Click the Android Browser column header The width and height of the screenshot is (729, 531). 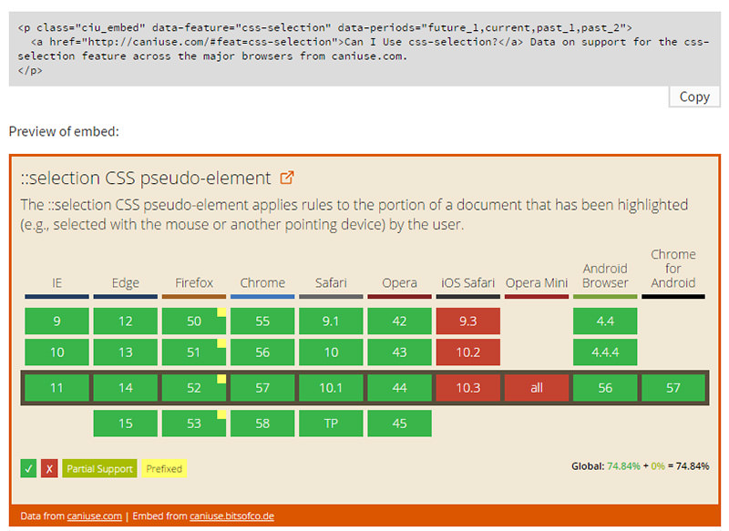(x=605, y=275)
